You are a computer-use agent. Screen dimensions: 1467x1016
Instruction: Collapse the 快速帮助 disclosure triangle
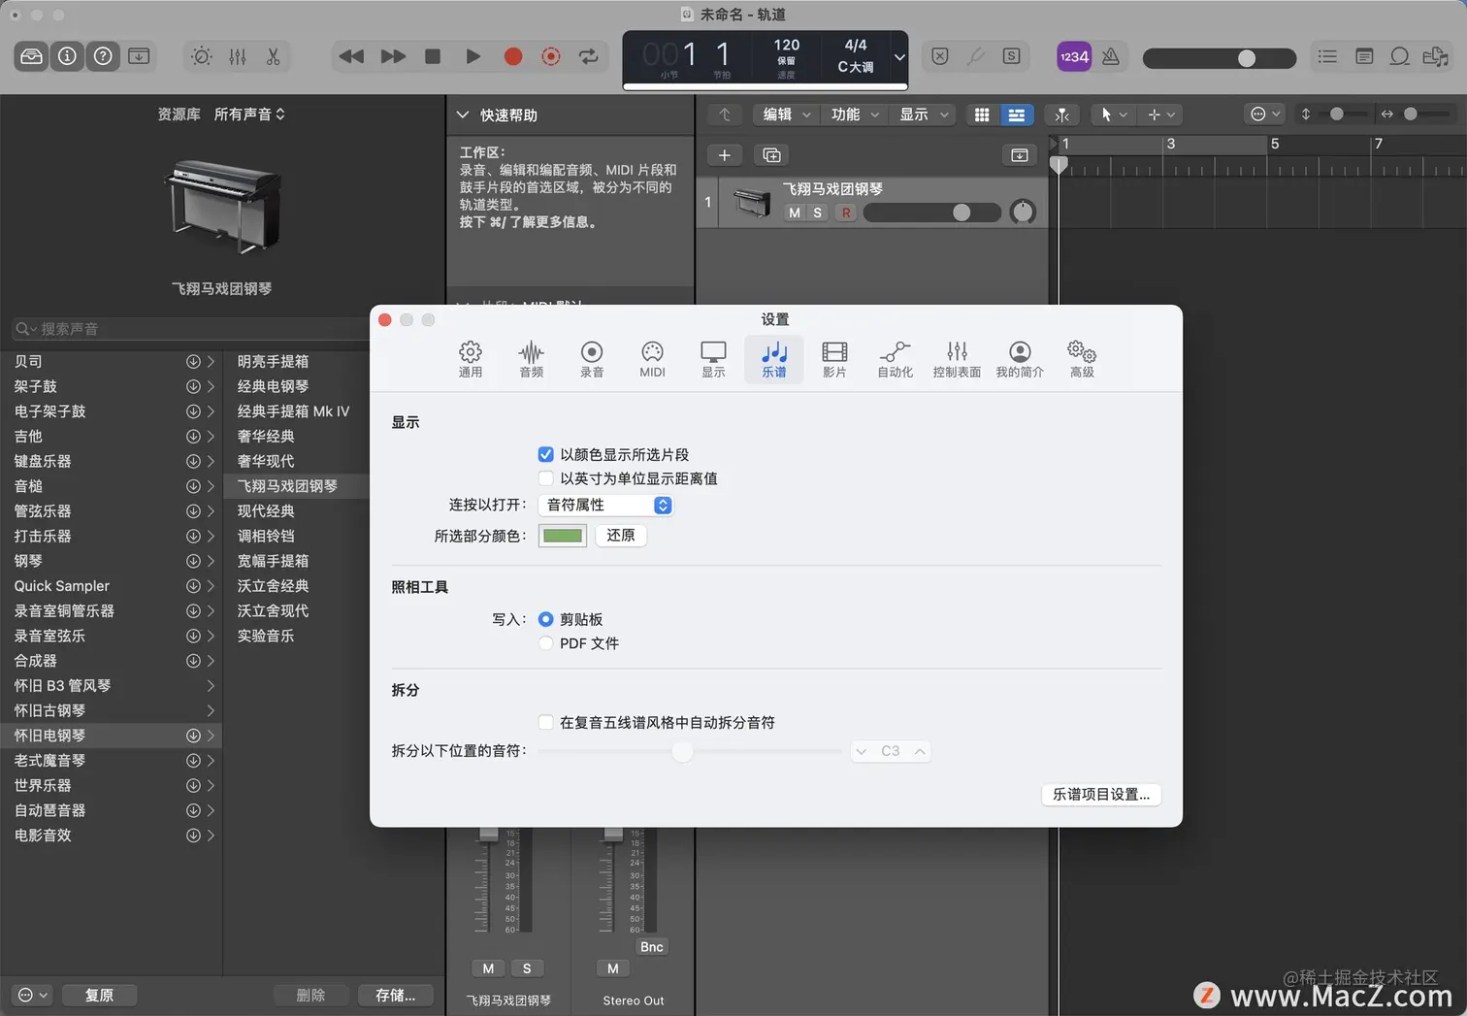tap(463, 115)
